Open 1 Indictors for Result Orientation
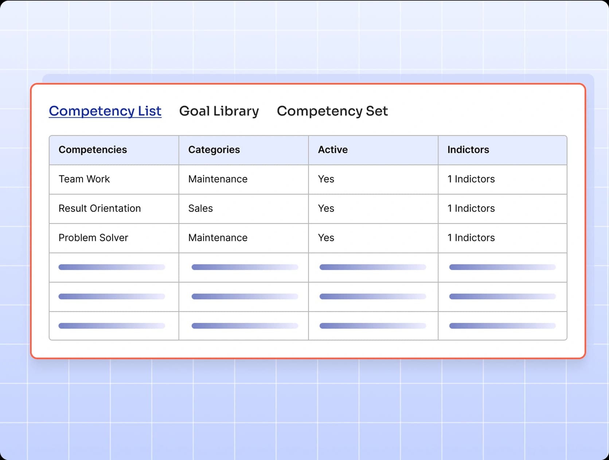 [x=471, y=208]
